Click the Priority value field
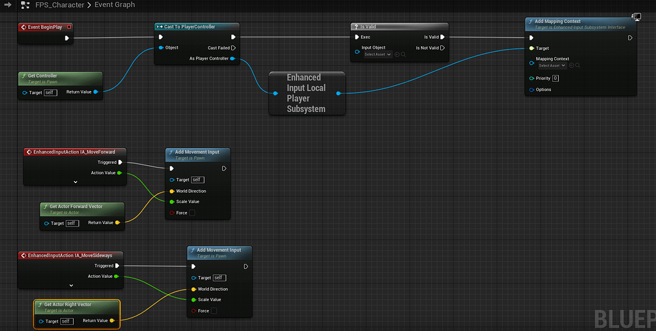The height and width of the screenshot is (331, 656). pyautogui.click(x=555, y=78)
